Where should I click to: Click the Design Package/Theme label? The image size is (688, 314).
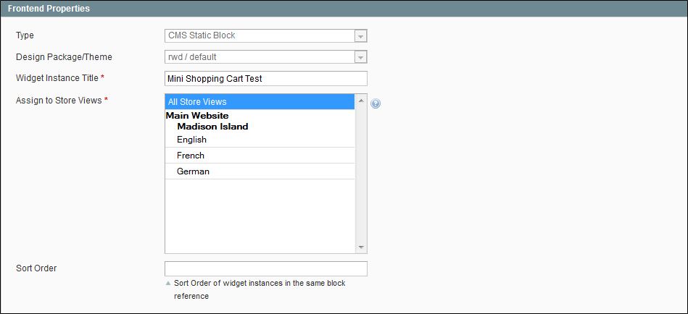point(64,57)
